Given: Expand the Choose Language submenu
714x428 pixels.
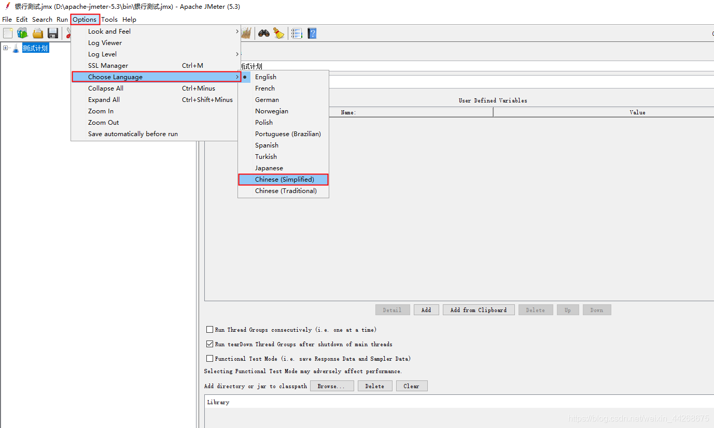Looking at the screenshot, I should coord(156,77).
